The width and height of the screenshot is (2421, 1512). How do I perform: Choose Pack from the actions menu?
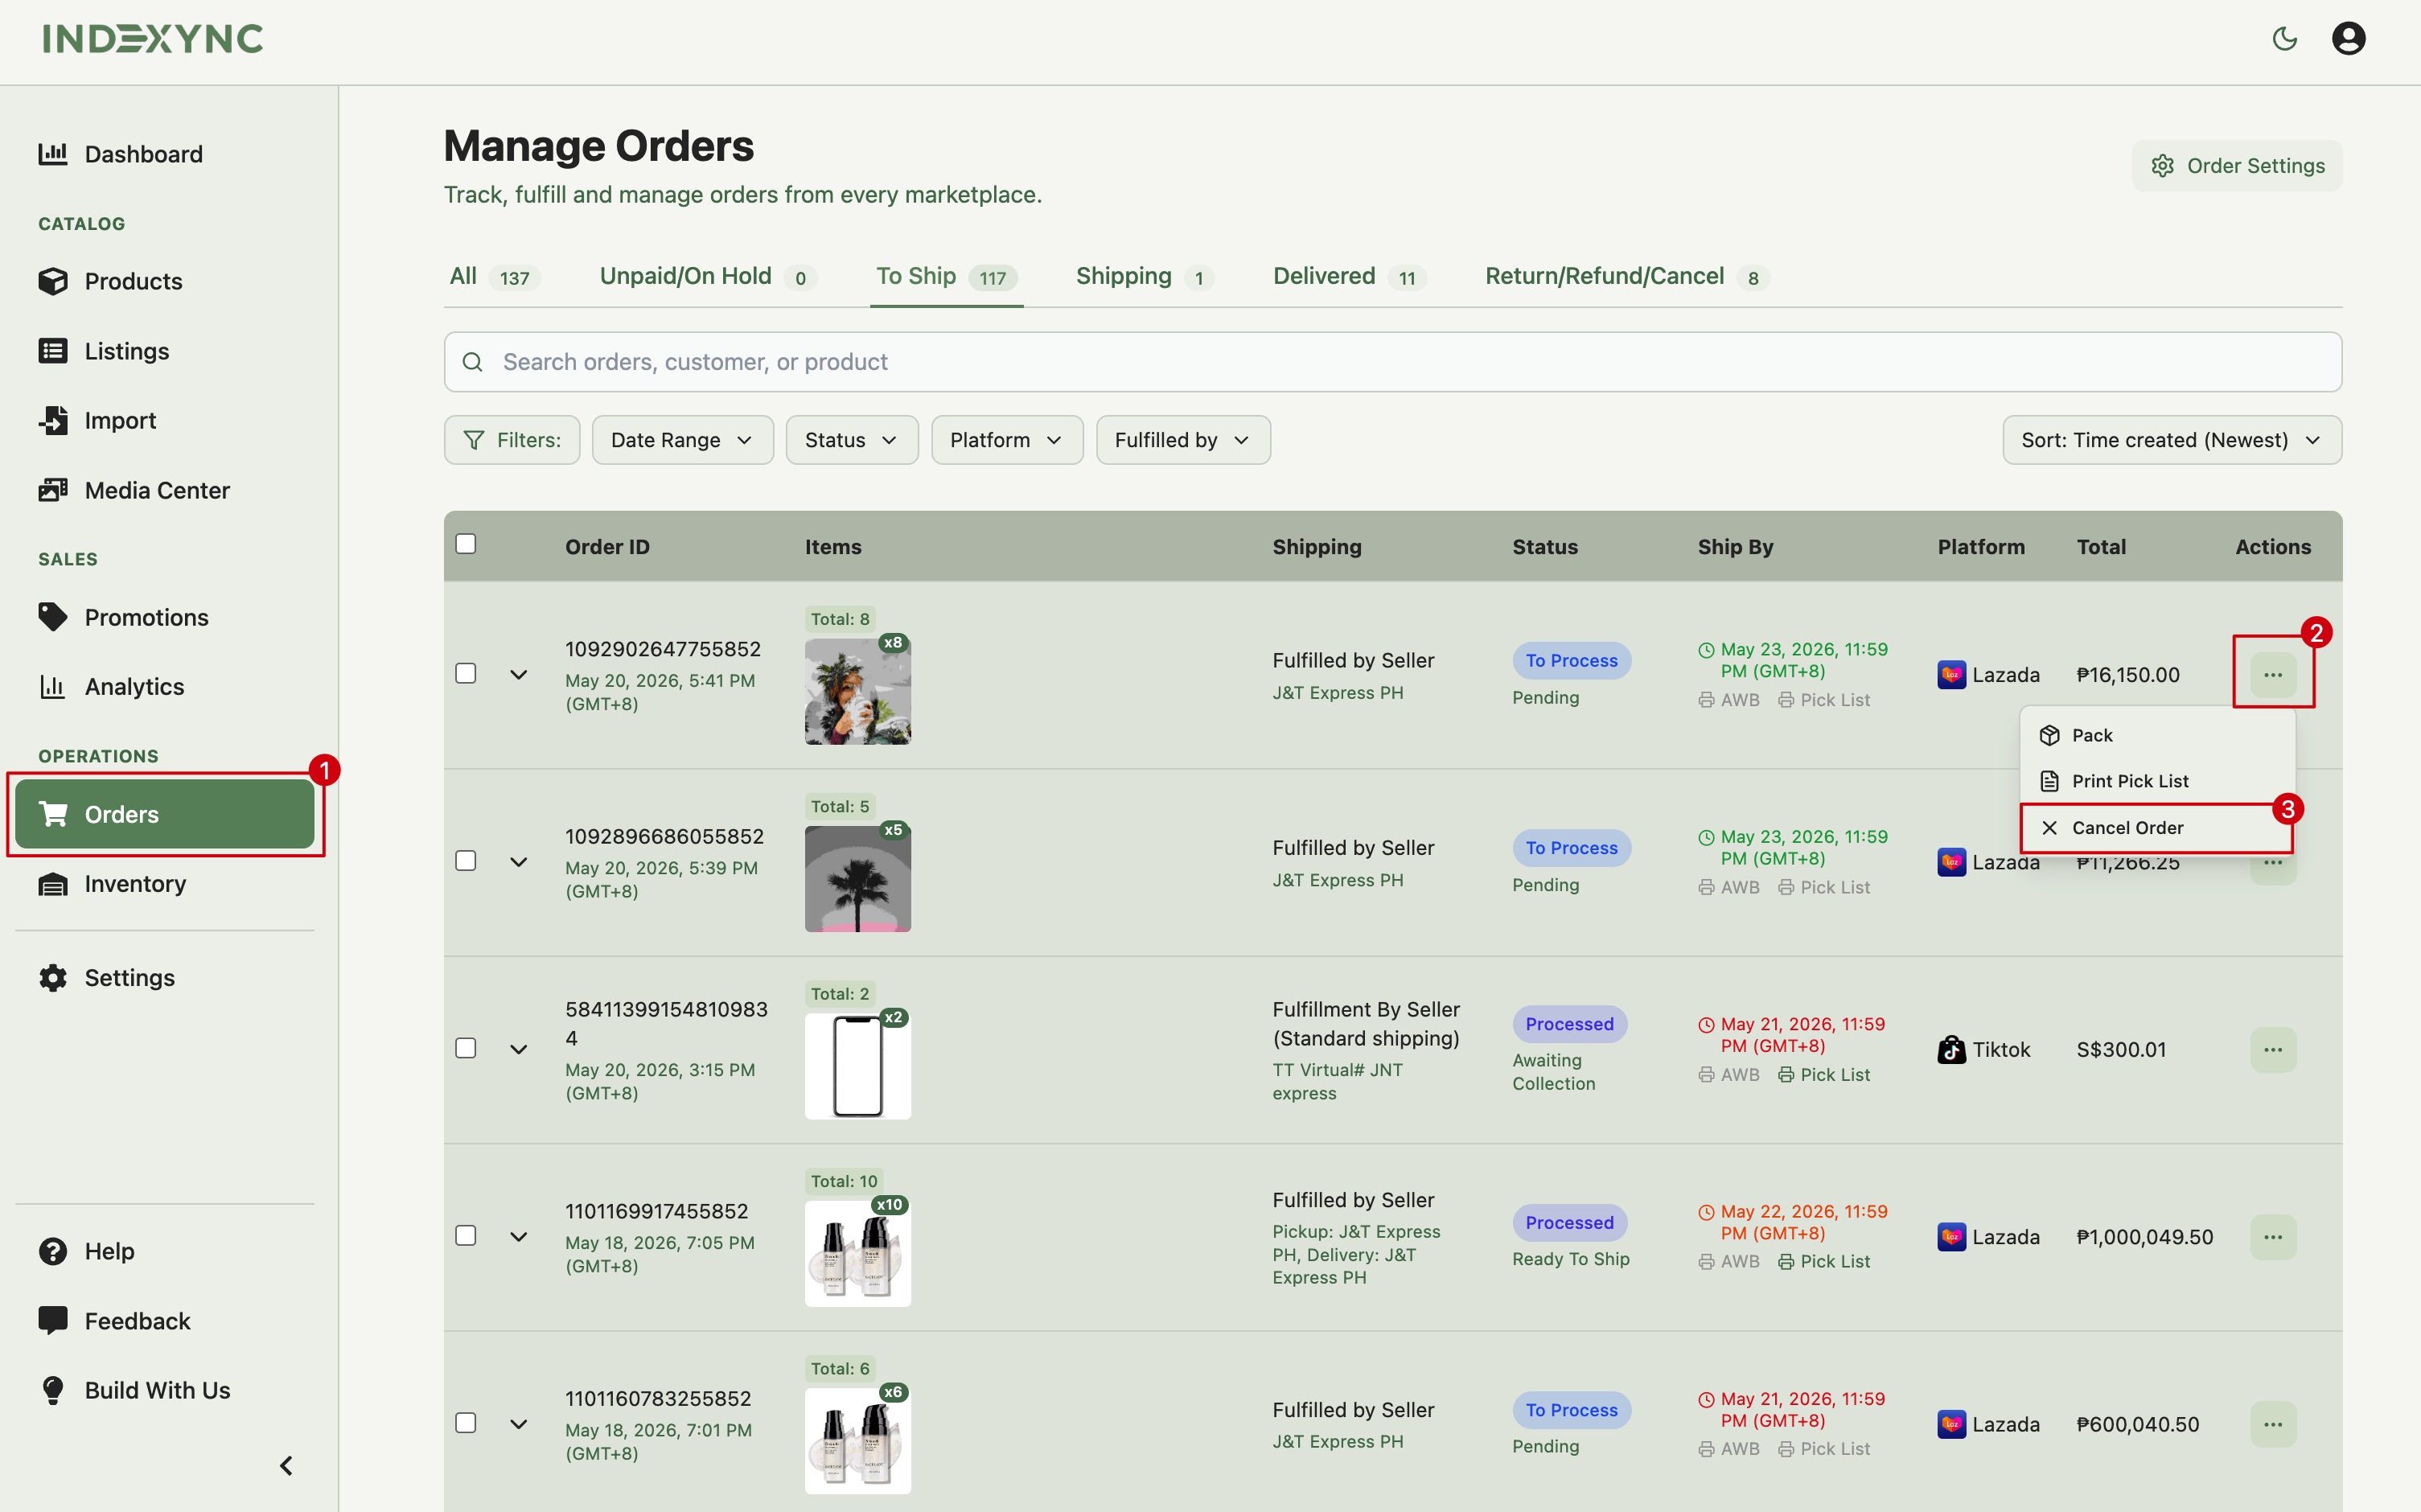point(2156,735)
